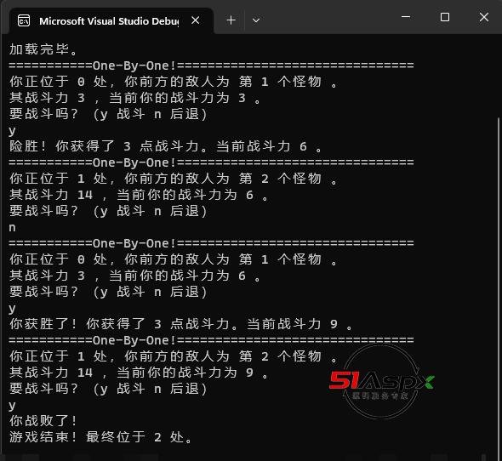Click the line showing 当前你的战斗力为 9
Screen dimensions: 502x461
pos(139,373)
